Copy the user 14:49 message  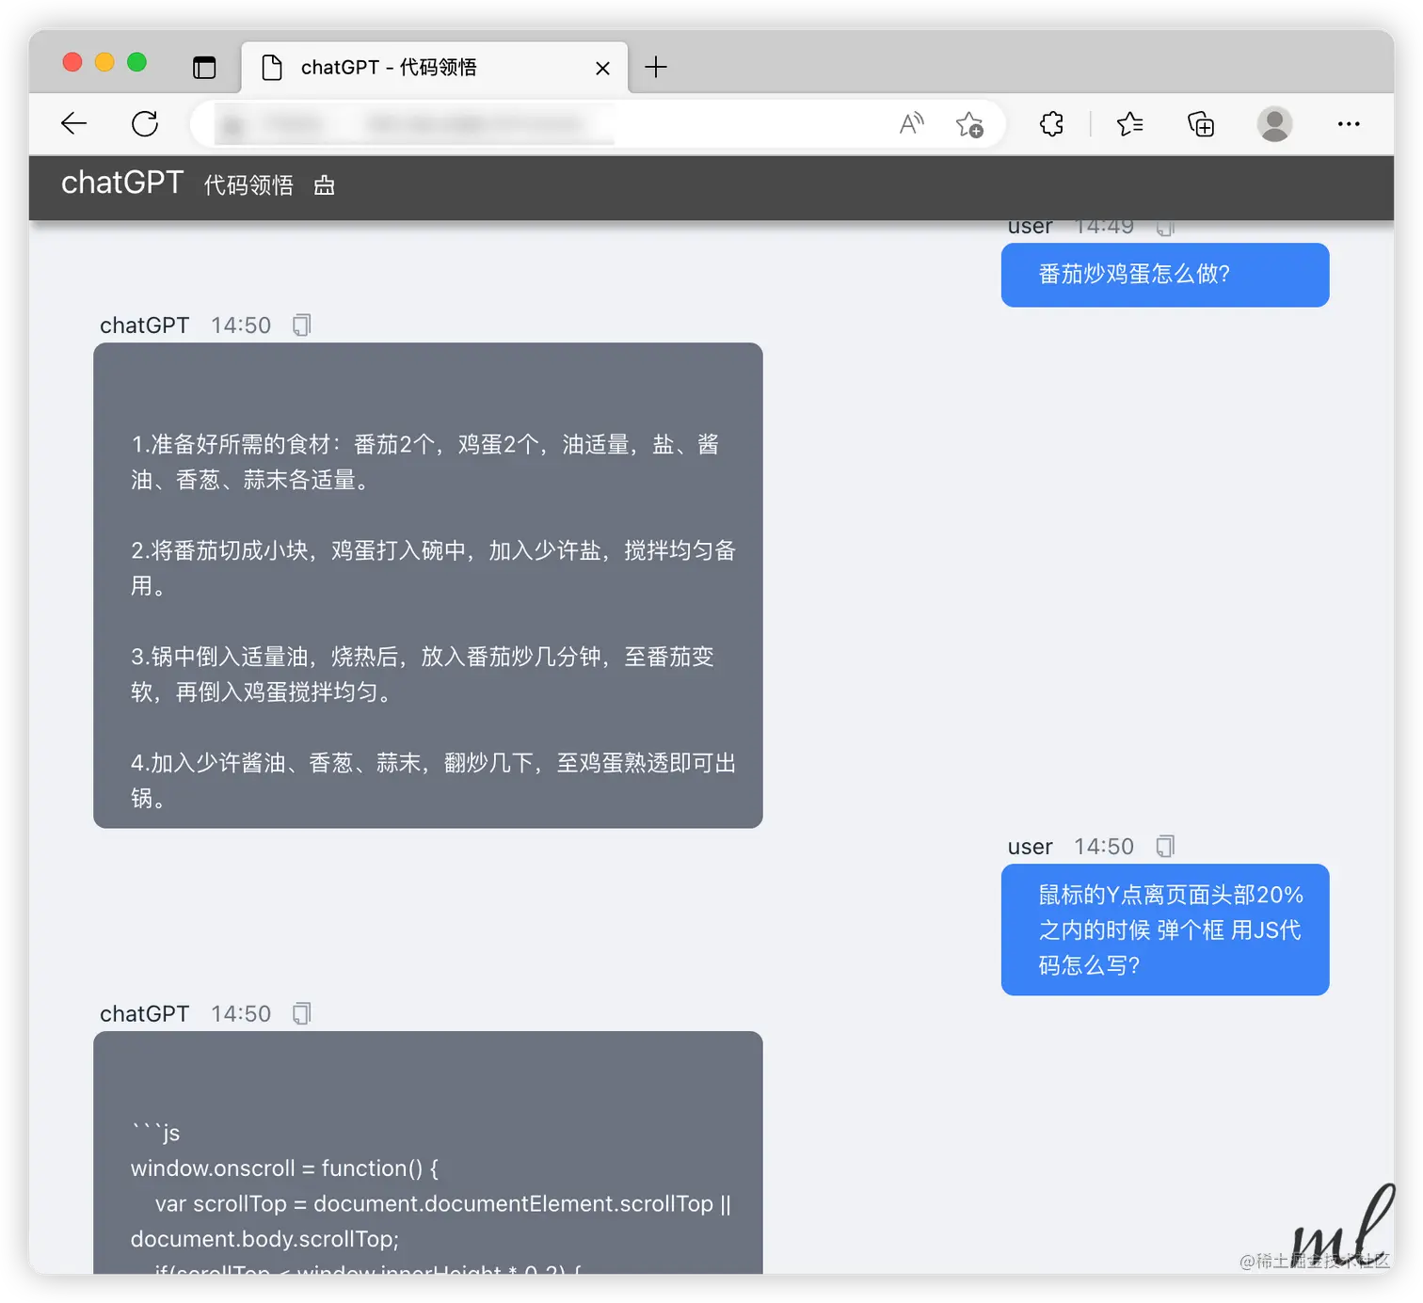coord(1165,227)
